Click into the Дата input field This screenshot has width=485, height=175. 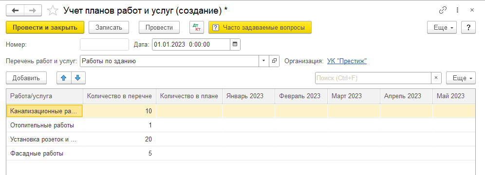[191, 44]
